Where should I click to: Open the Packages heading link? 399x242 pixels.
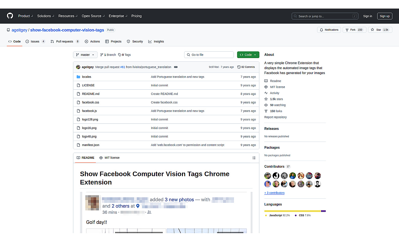(x=272, y=148)
